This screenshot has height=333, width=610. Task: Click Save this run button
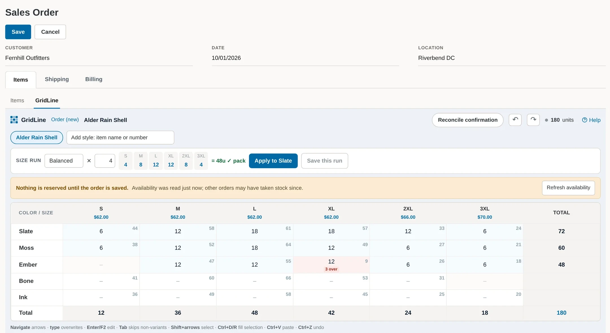tap(324, 161)
